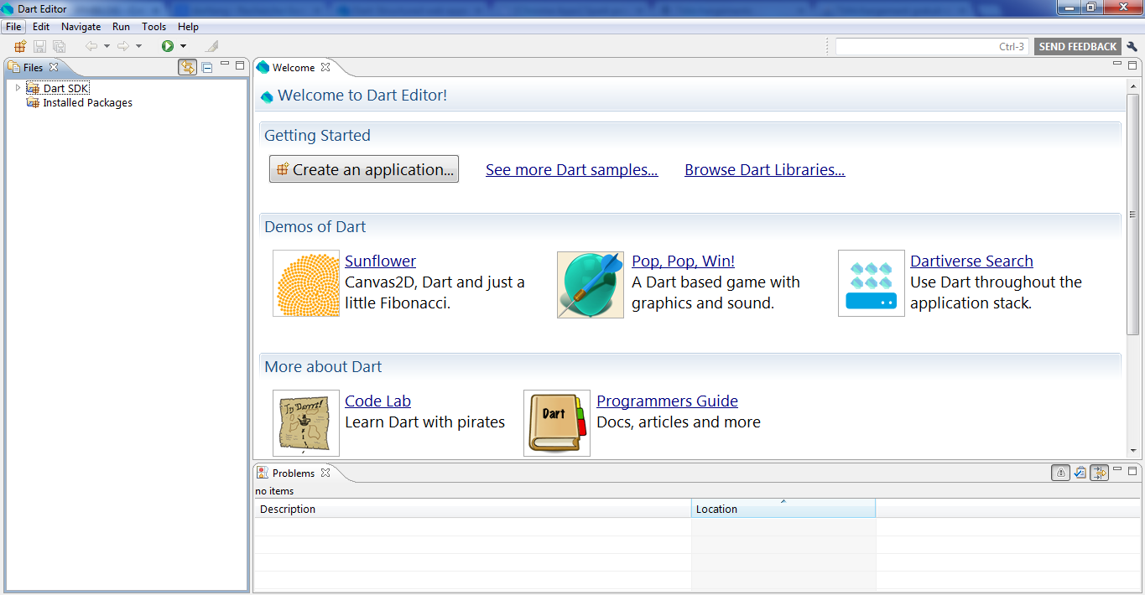Toggle focus on active project in Problems
The width and height of the screenshot is (1145, 595).
(1099, 473)
